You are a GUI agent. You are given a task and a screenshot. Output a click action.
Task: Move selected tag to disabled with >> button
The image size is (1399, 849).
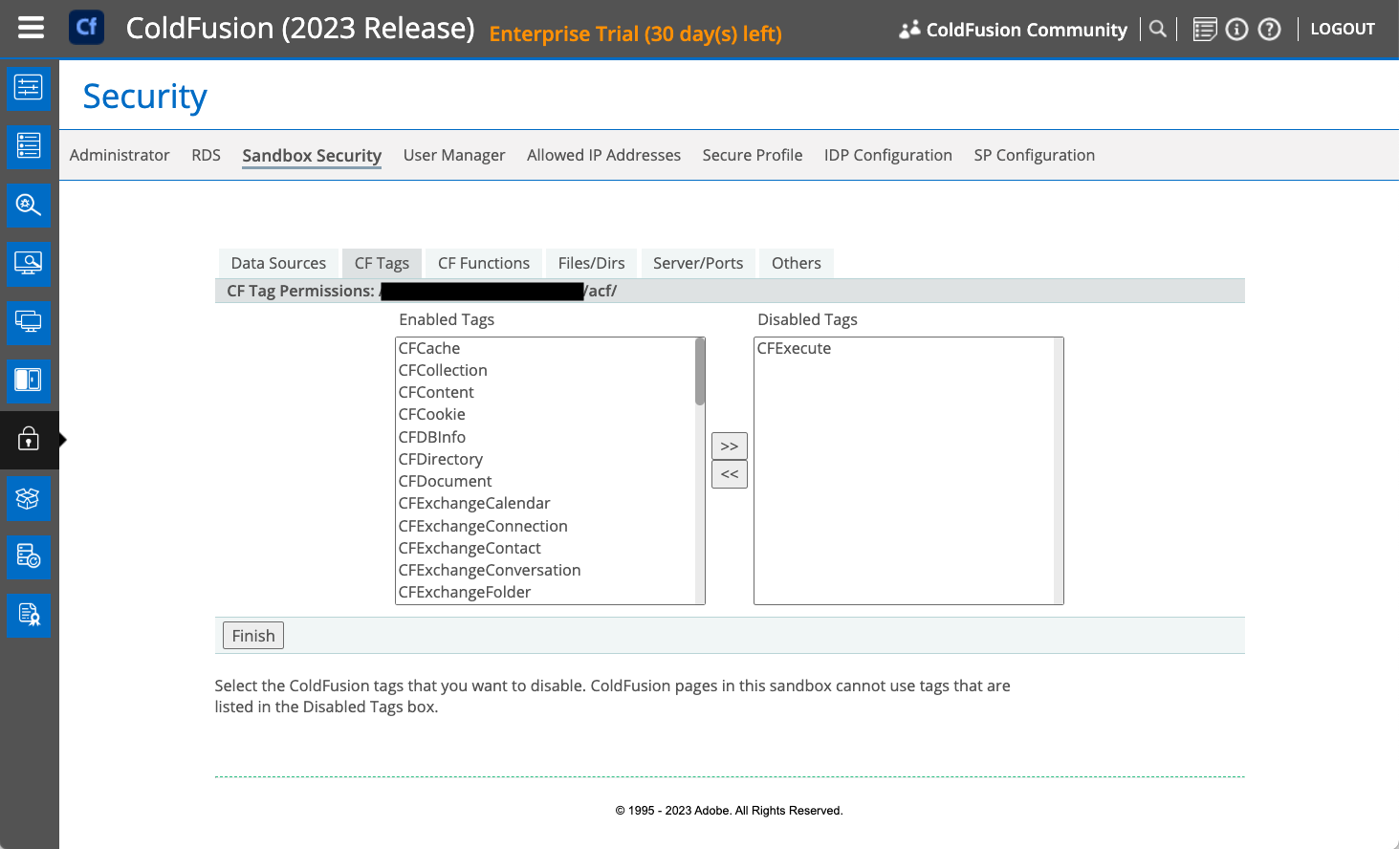[x=730, y=446]
